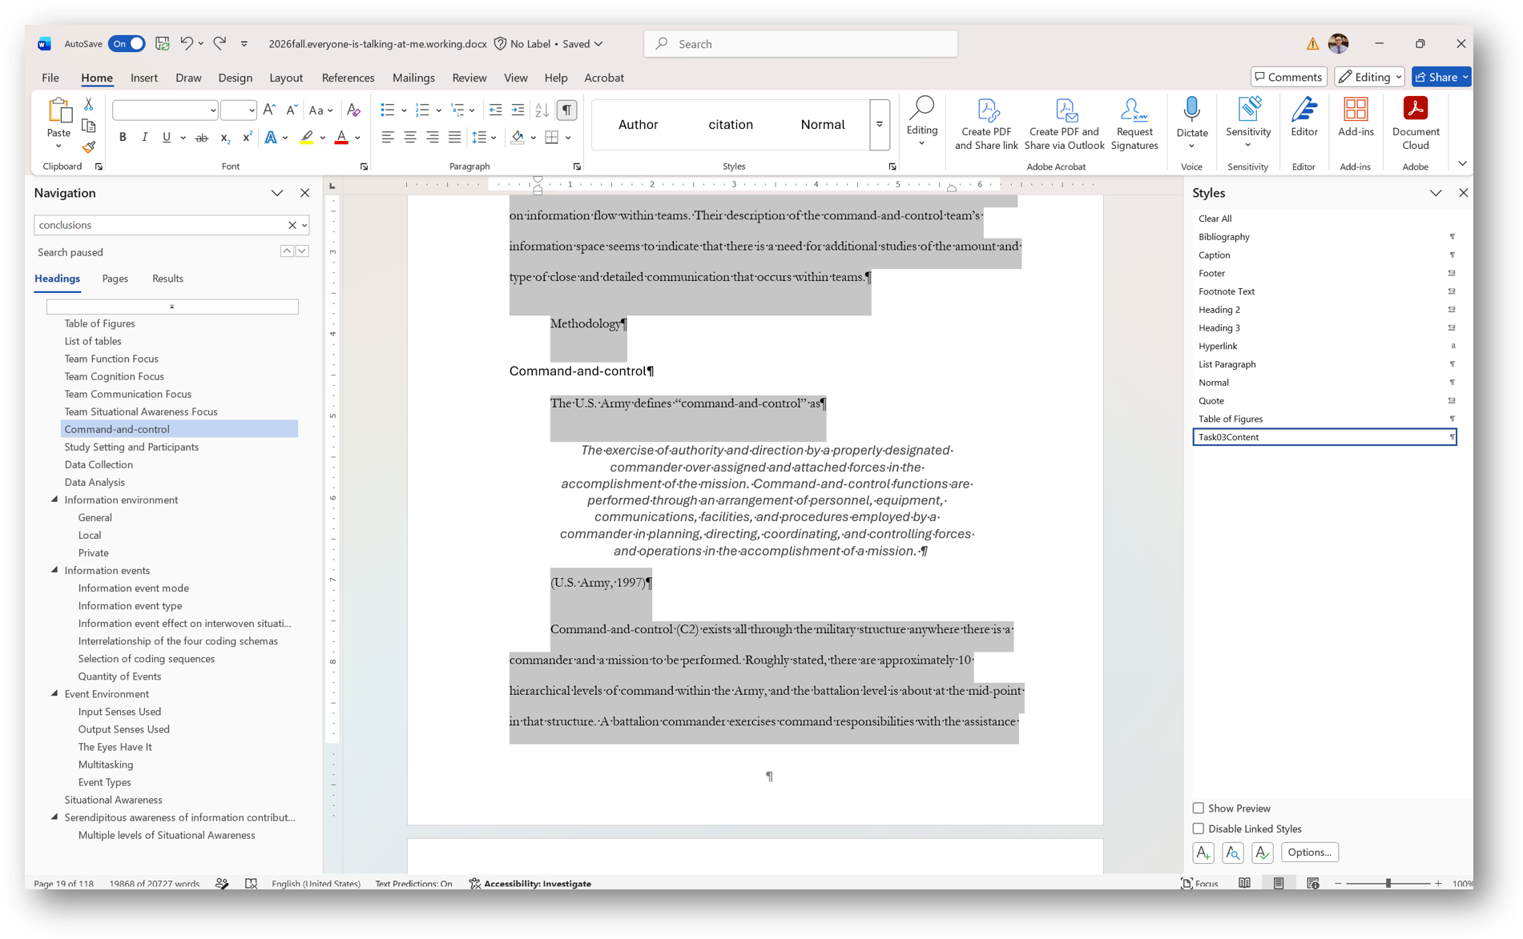Switch to Web Layout view
The height and width of the screenshot is (939, 1523).
(x=1313, y=884)
